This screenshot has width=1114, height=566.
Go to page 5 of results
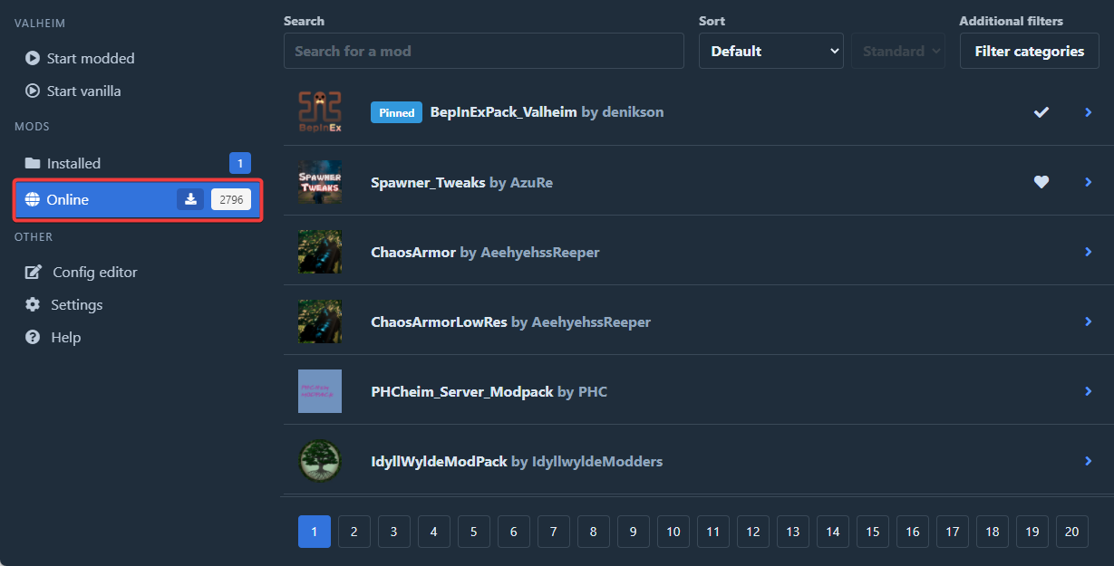click(x=474, y=532)
